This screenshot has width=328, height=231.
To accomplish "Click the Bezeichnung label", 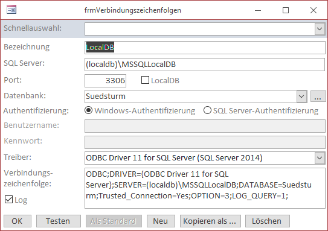I will tap(27, 47).
